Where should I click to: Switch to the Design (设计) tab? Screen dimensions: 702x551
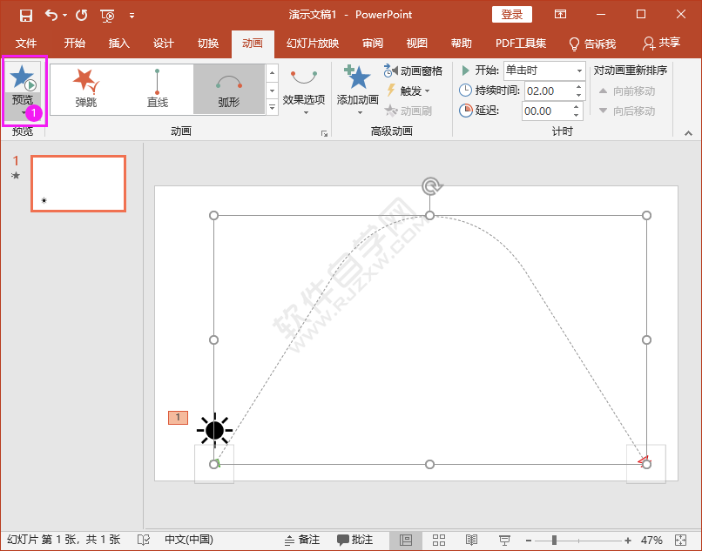[163, 44]
